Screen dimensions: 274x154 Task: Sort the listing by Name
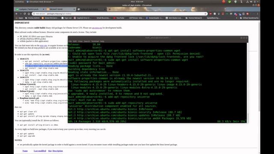click(x=25, y=151)
